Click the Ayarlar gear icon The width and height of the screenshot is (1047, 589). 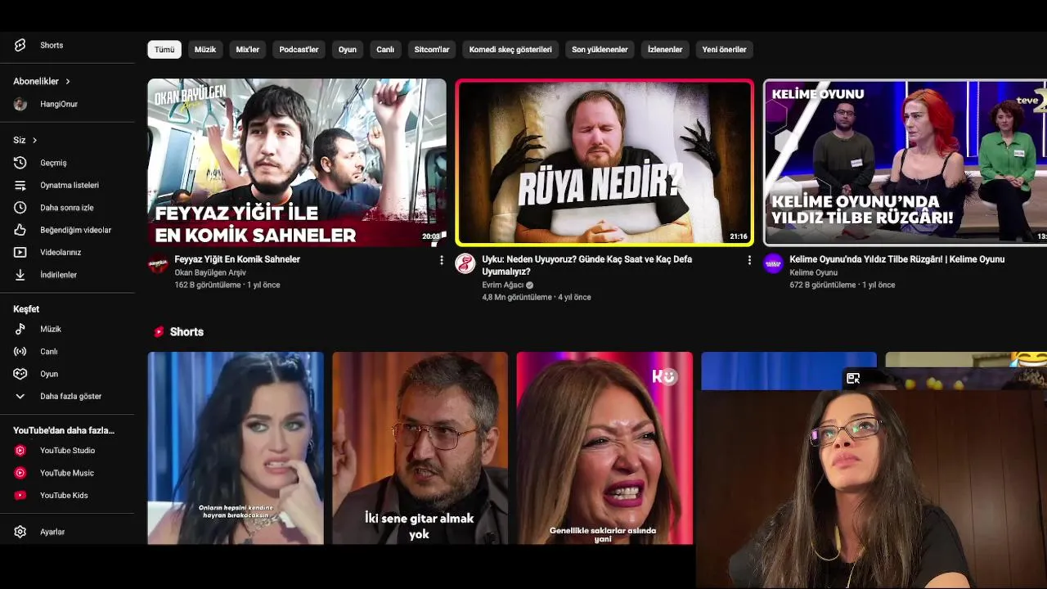pyautogui.click(x=20, y=532)
